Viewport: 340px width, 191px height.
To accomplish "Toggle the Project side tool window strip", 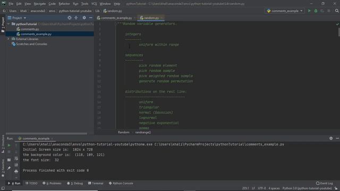I will (x=3, y=24).
